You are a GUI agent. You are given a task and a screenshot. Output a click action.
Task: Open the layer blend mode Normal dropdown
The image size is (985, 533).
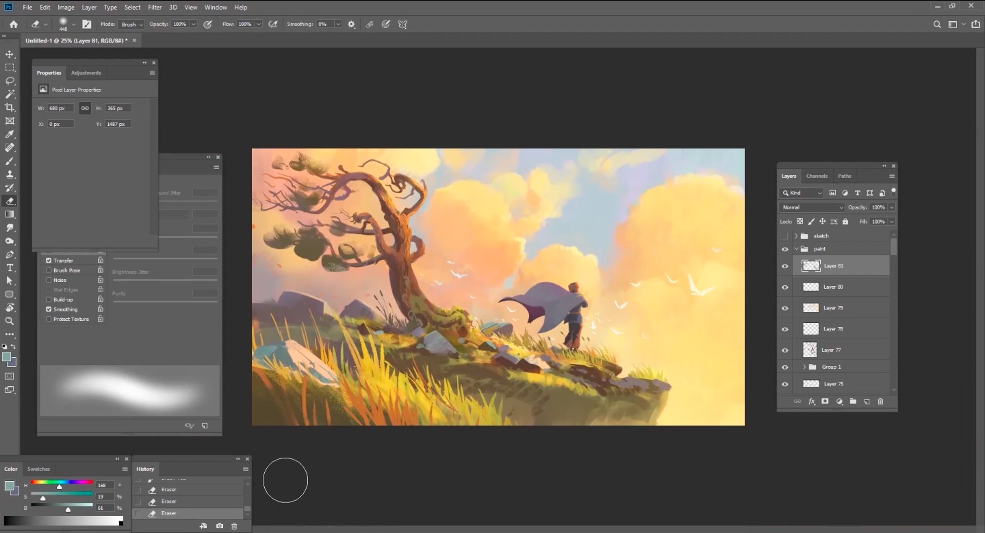813,207
